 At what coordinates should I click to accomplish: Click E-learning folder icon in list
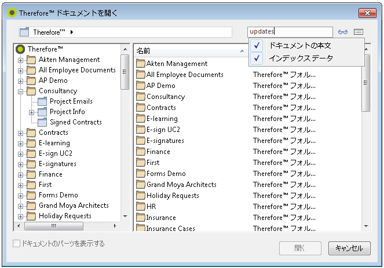(x=141, y=119)
